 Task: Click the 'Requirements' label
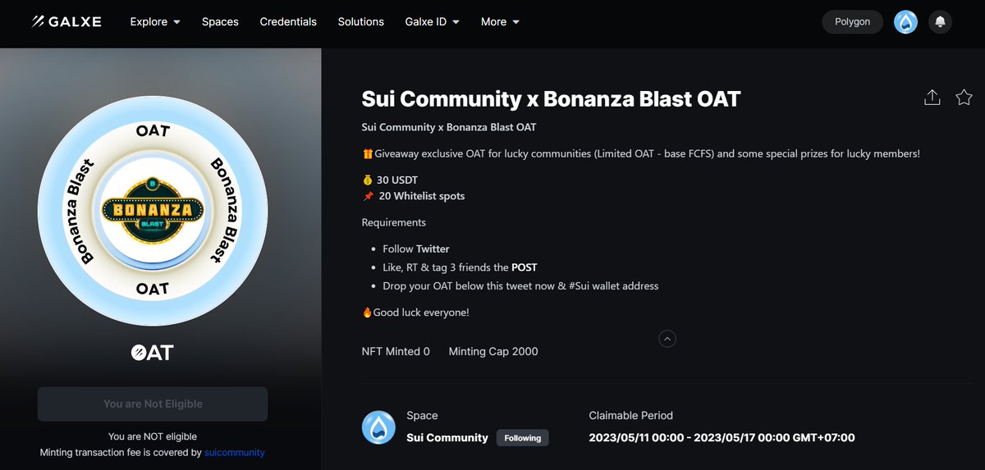click(394, 222)
